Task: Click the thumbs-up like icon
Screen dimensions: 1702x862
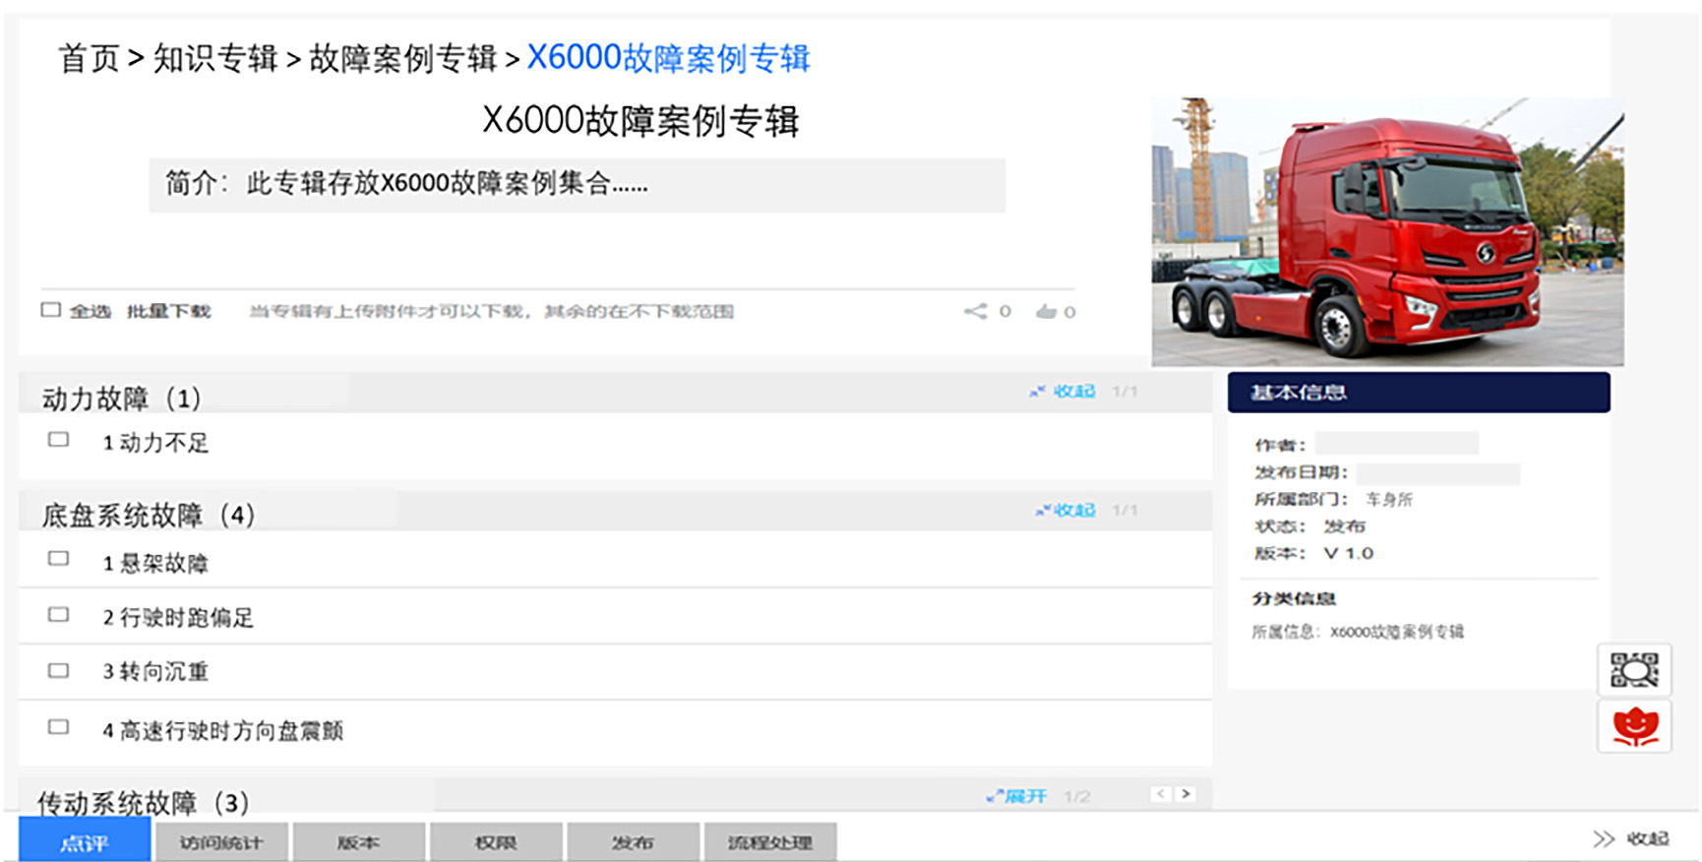Action: coord(1046,312)
